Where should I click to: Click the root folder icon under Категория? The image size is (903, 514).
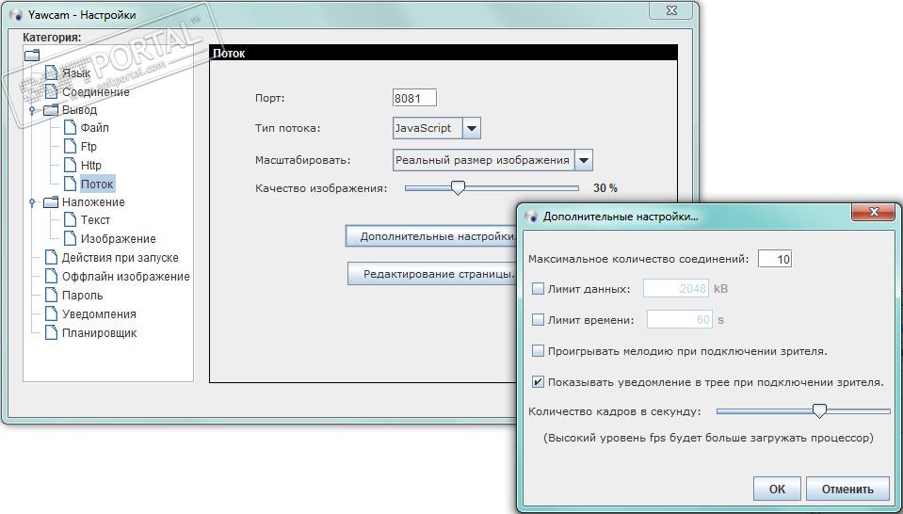coord(32,55)
